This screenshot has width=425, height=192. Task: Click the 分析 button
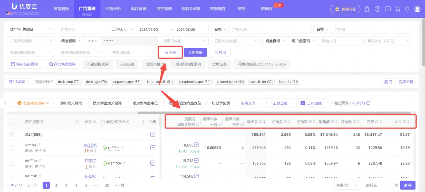click(x=170, y=53)
